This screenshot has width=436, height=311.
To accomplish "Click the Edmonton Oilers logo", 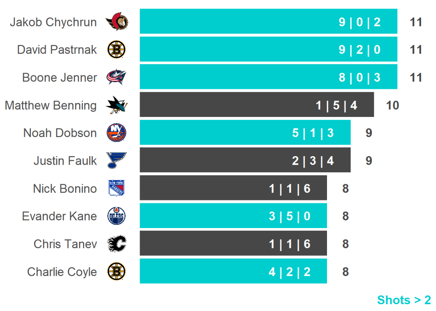I will click(x=116, y=216).
